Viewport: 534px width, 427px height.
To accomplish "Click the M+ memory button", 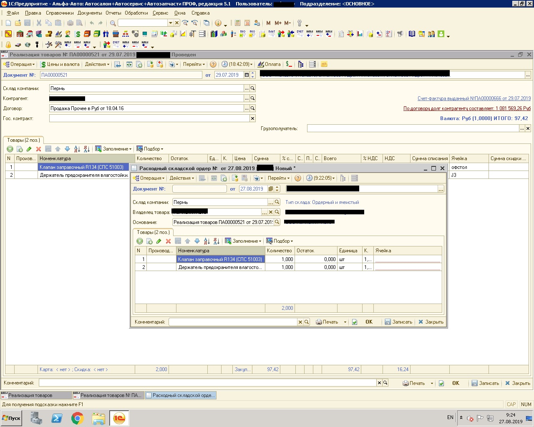I will click(x=278, y=23).
